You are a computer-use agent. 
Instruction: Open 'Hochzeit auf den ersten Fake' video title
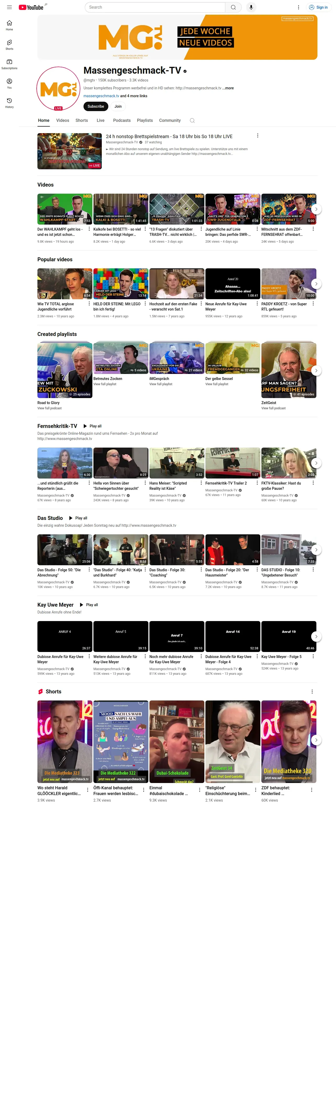173,307
